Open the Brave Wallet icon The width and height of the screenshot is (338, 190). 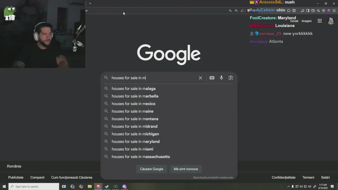coord(313,11)
